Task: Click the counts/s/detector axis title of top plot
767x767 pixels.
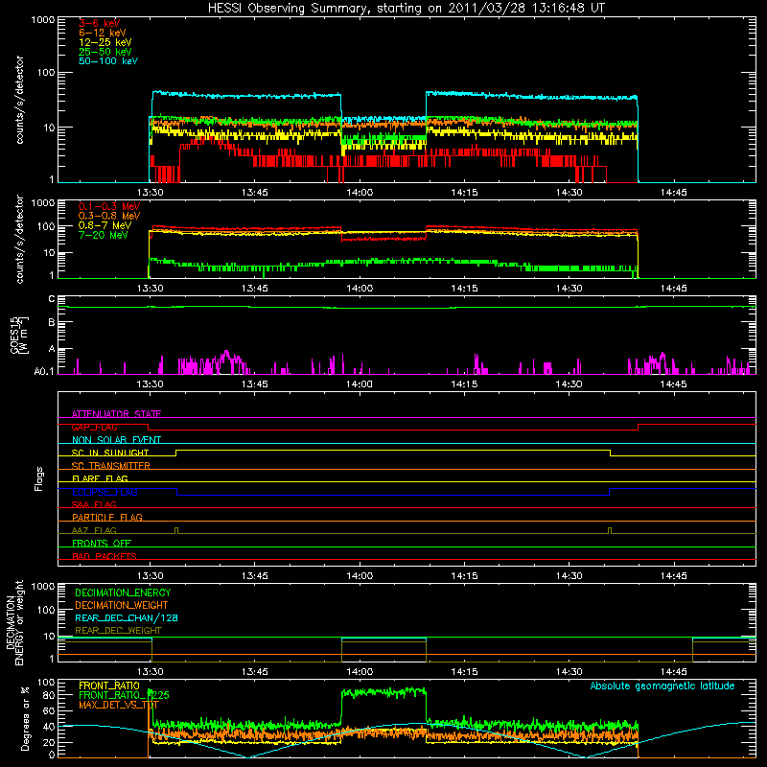Action: [19, 100]
